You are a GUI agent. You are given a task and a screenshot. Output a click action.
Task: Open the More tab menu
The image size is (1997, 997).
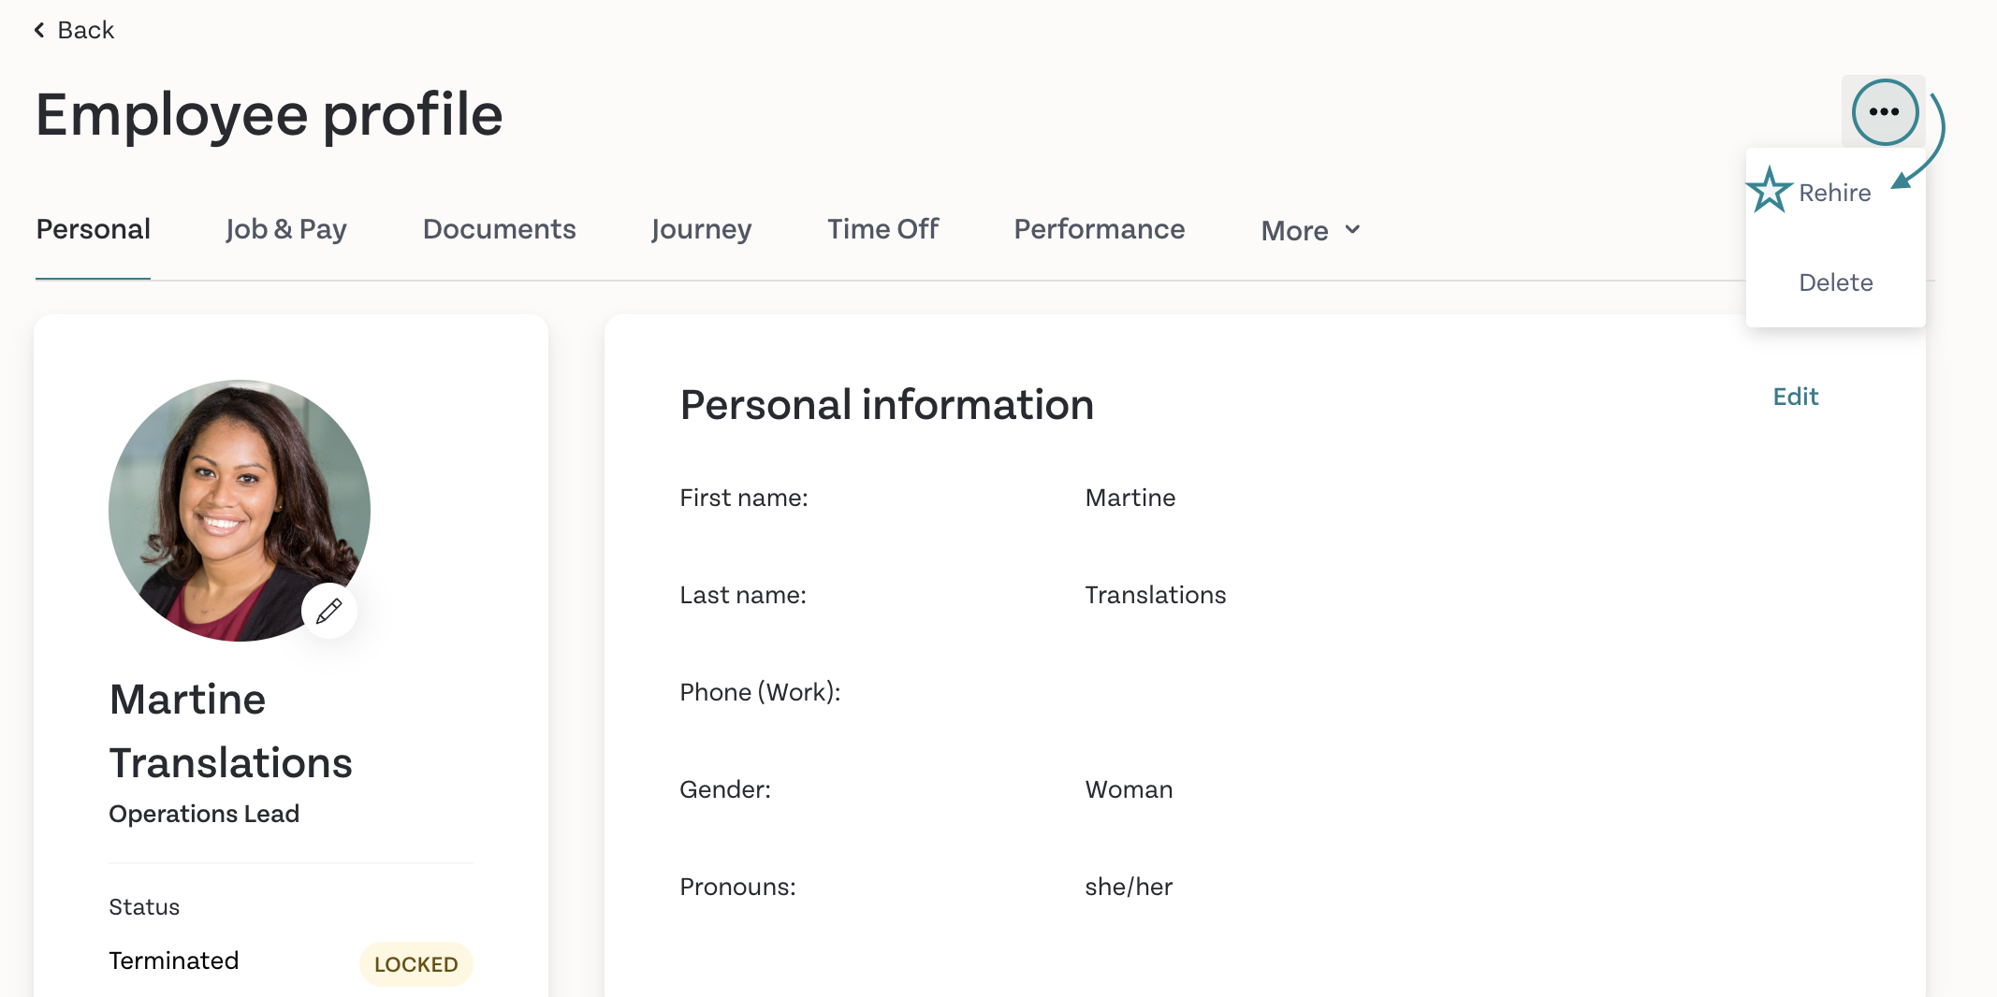click(x=1310, y=230)
